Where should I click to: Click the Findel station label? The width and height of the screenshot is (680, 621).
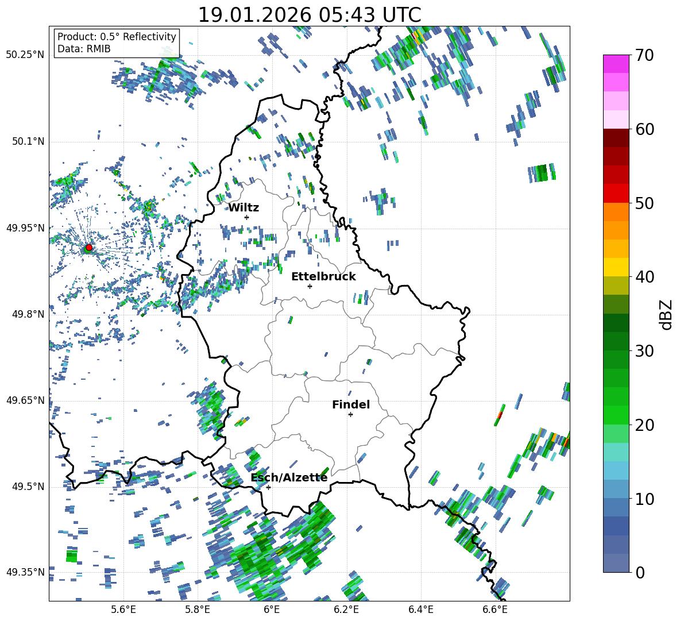pos(351,404)
